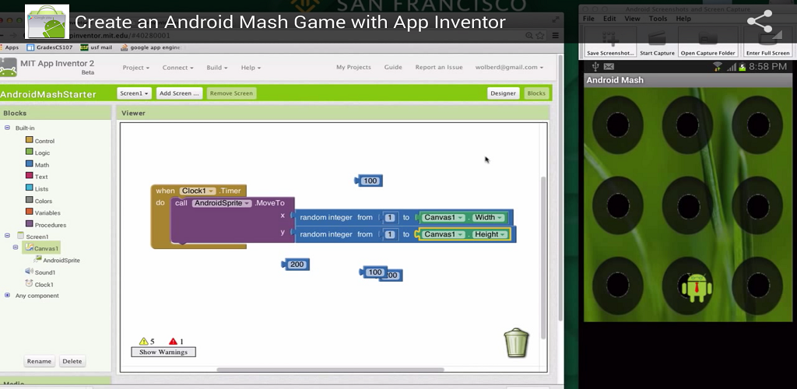797x389 pixels.
Task: Click the Rename button
Action: coord(39,361)
